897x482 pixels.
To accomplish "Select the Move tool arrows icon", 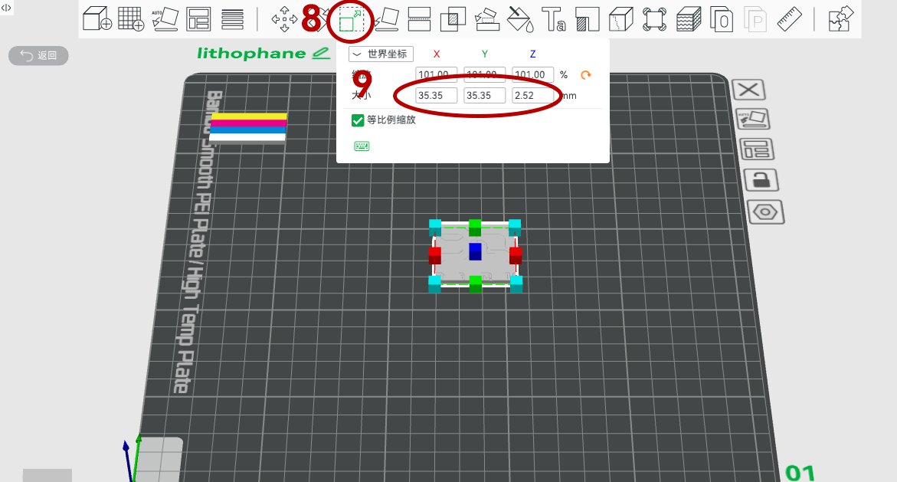I will point(284,19).
